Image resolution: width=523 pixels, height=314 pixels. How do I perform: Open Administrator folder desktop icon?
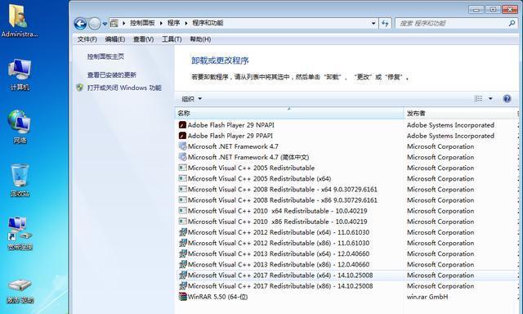coord(20,20)
